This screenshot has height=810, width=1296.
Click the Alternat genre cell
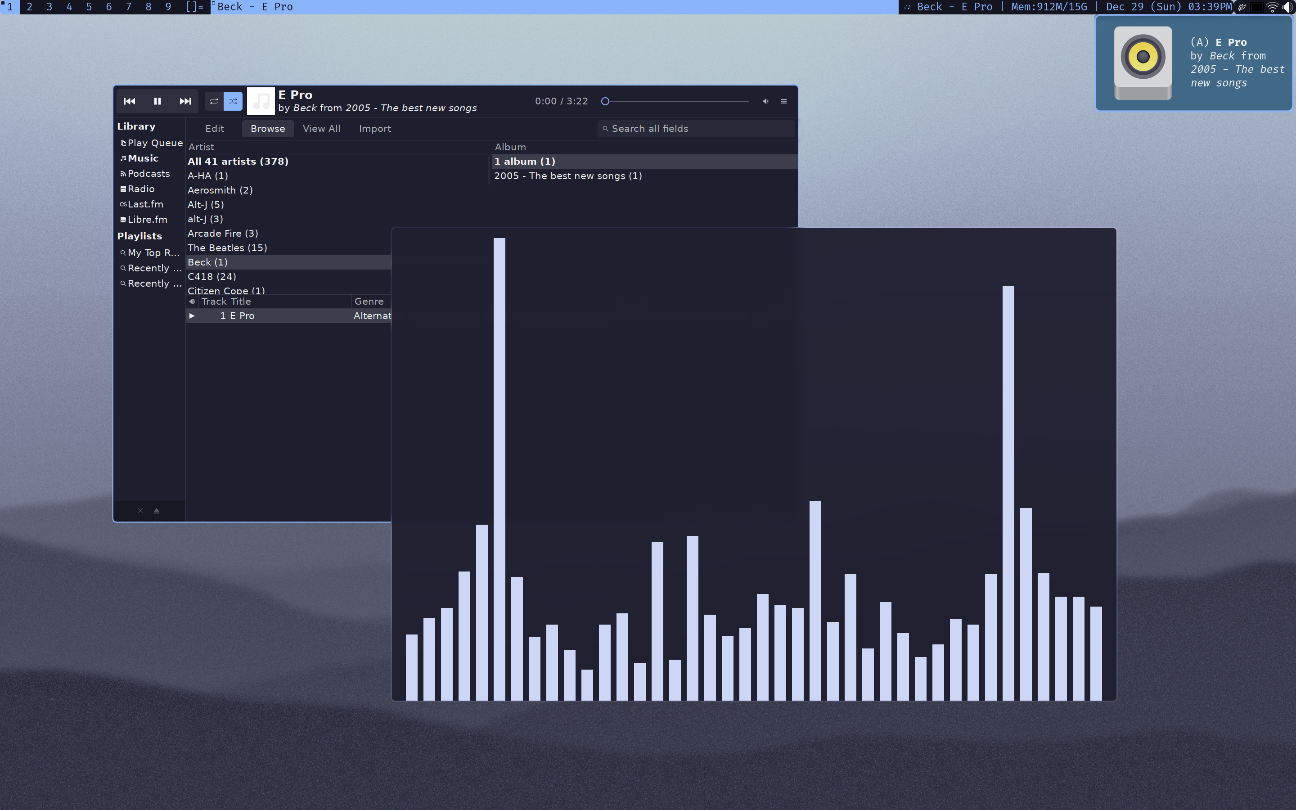372,316
